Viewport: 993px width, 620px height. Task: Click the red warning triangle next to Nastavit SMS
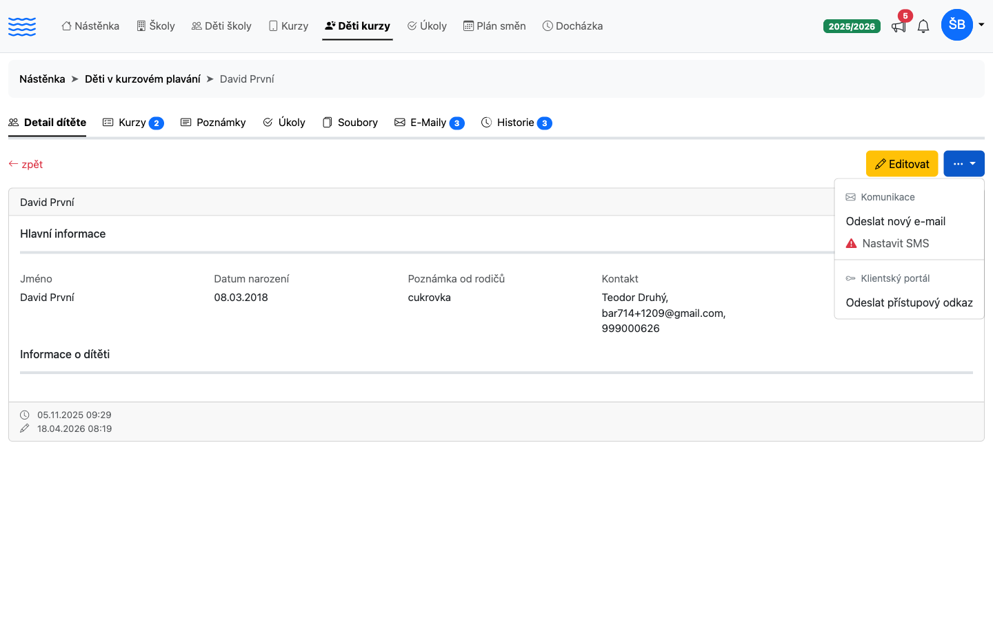[x=852, y=243]
